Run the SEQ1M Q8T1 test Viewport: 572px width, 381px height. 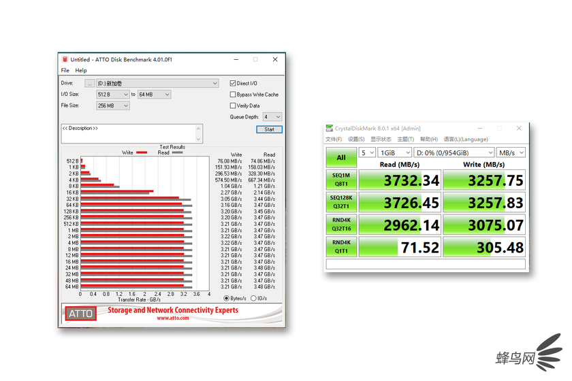(341, 180)
